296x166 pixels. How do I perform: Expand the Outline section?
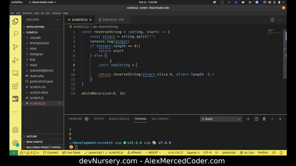click(43, 136)
